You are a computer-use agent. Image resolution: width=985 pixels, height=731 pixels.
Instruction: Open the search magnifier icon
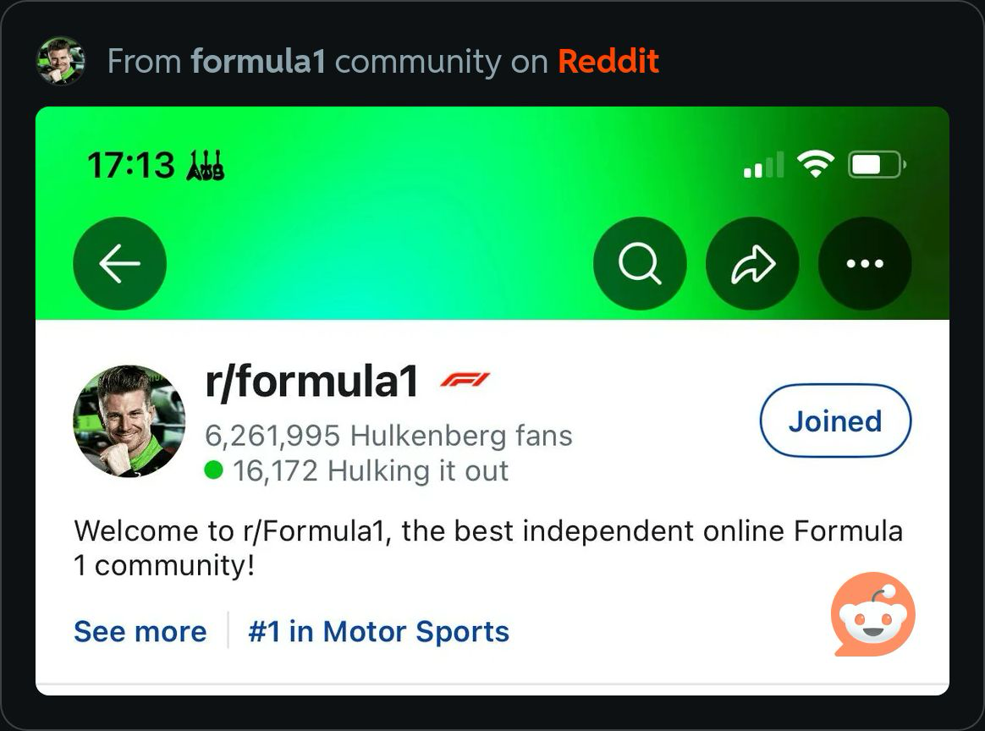tap(640, 263)
